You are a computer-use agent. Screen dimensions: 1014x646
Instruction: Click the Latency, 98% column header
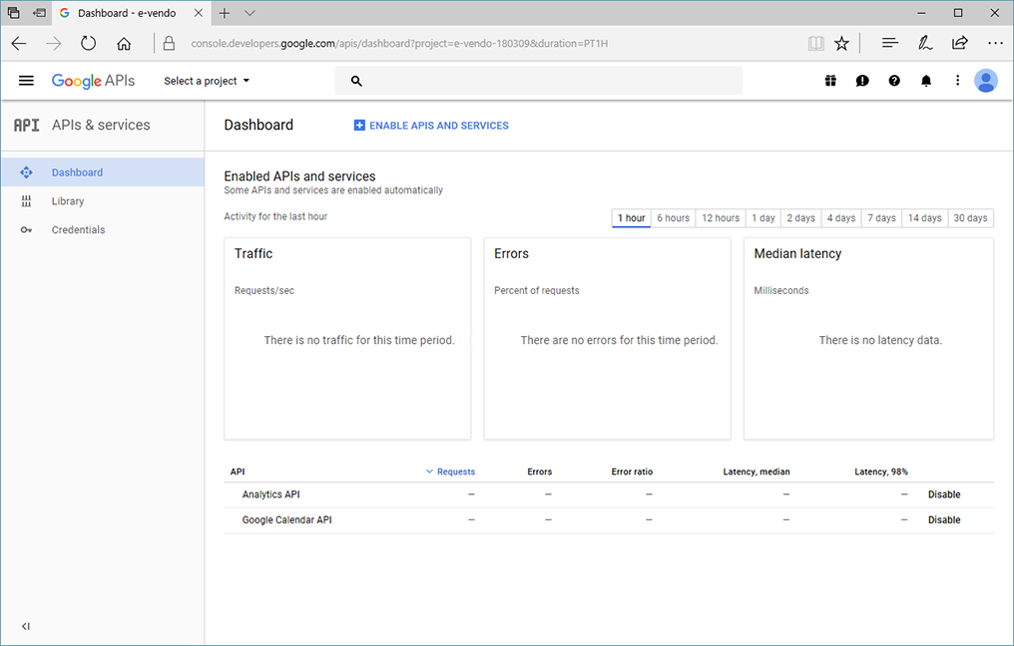[881, 472]
